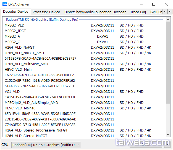
Task: Open the Trace Log tab
Action: (138, 12)
